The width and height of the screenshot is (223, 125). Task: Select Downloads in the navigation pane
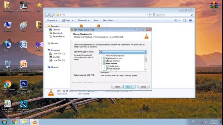pos(57,33)
